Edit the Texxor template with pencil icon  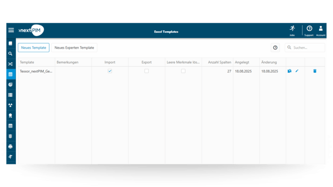tap(297, 71)
